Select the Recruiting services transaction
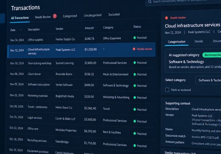The width and height of the screenshot is (221, 154). [x=37, y=141]
